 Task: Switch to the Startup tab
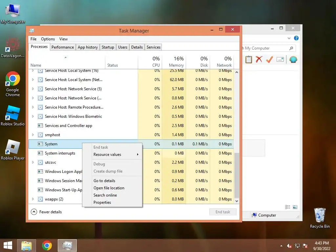[108, 47]
